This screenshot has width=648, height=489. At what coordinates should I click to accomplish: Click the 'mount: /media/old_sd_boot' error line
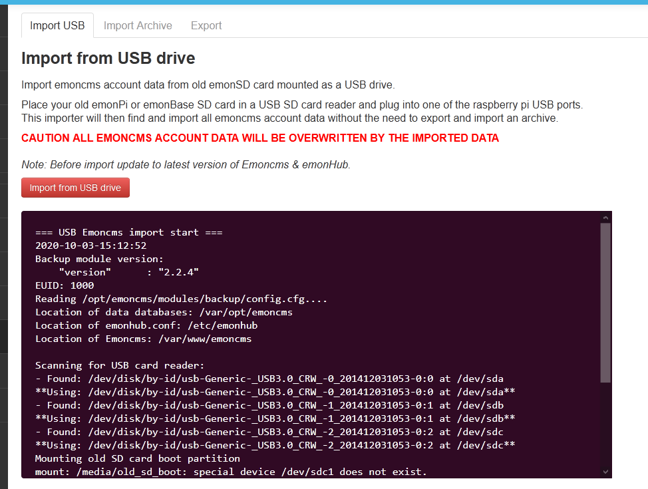231,472
